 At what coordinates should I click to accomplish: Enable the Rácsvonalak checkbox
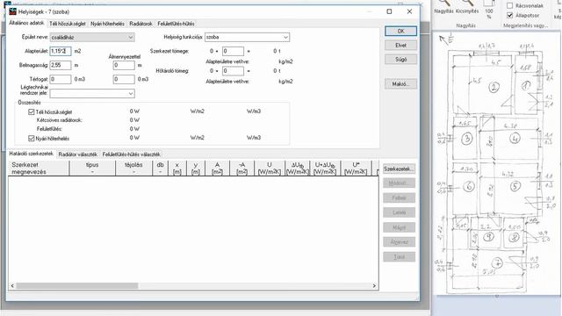pos(510,6)
